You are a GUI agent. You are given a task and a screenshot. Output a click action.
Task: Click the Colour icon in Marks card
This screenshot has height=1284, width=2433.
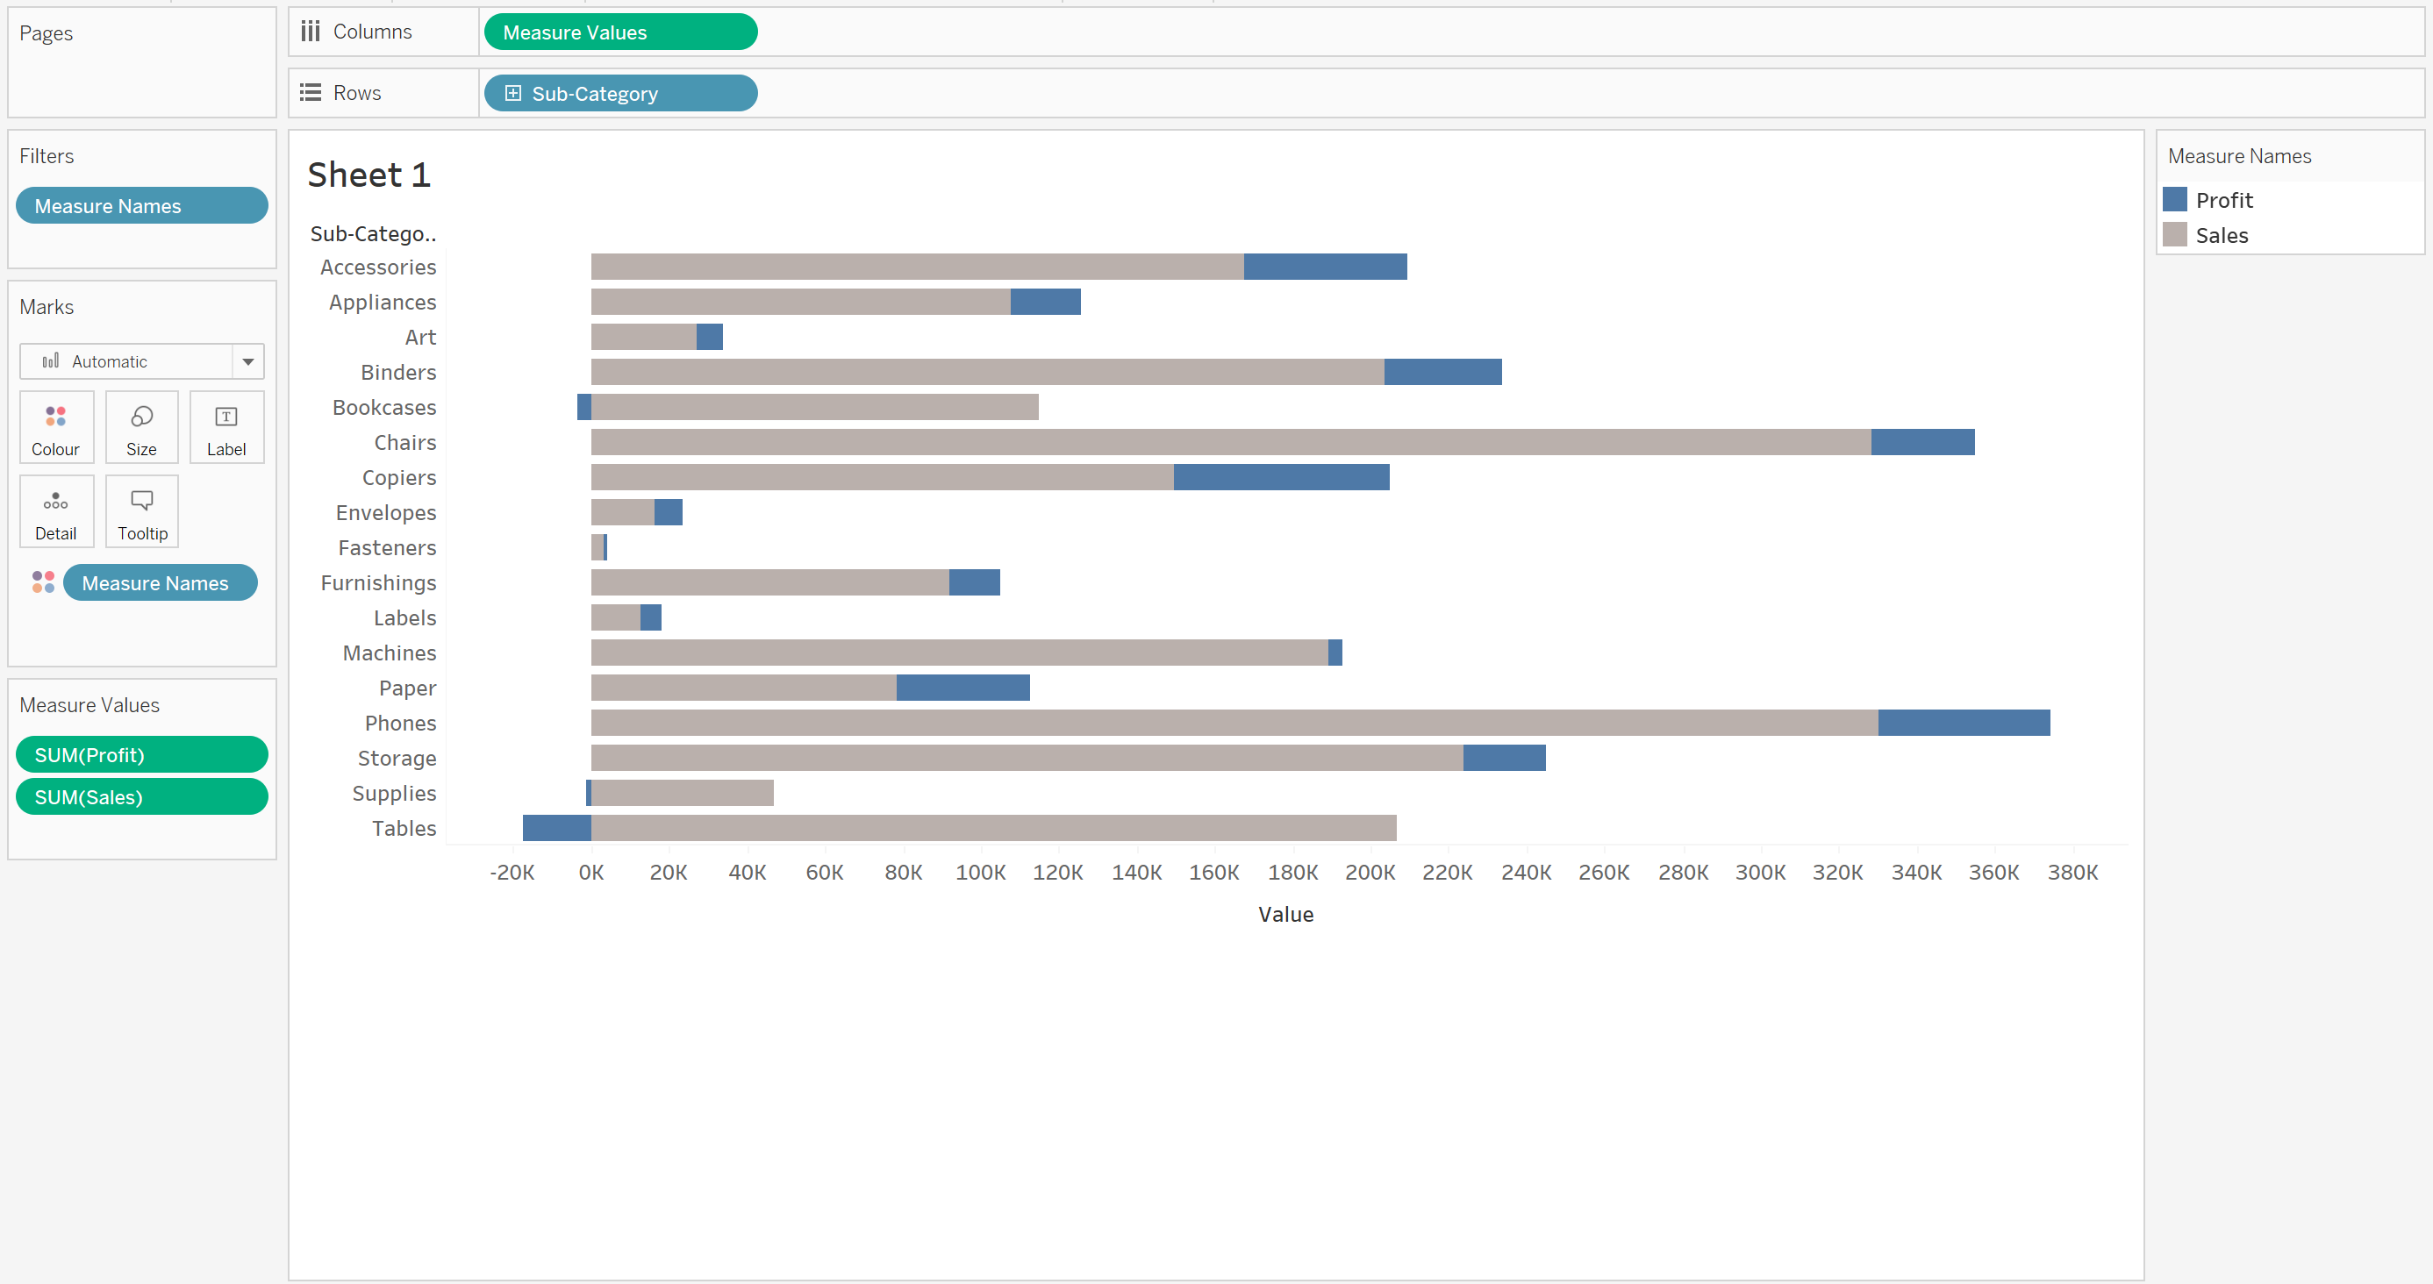pyautogui.click(x=56, y=426)
